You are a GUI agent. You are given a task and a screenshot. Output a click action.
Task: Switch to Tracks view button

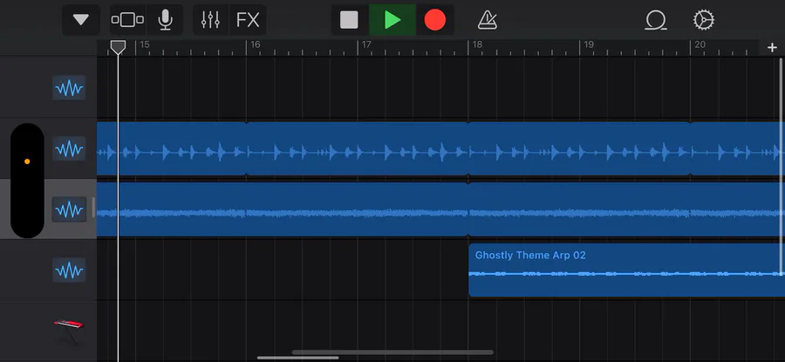(127, 20)
